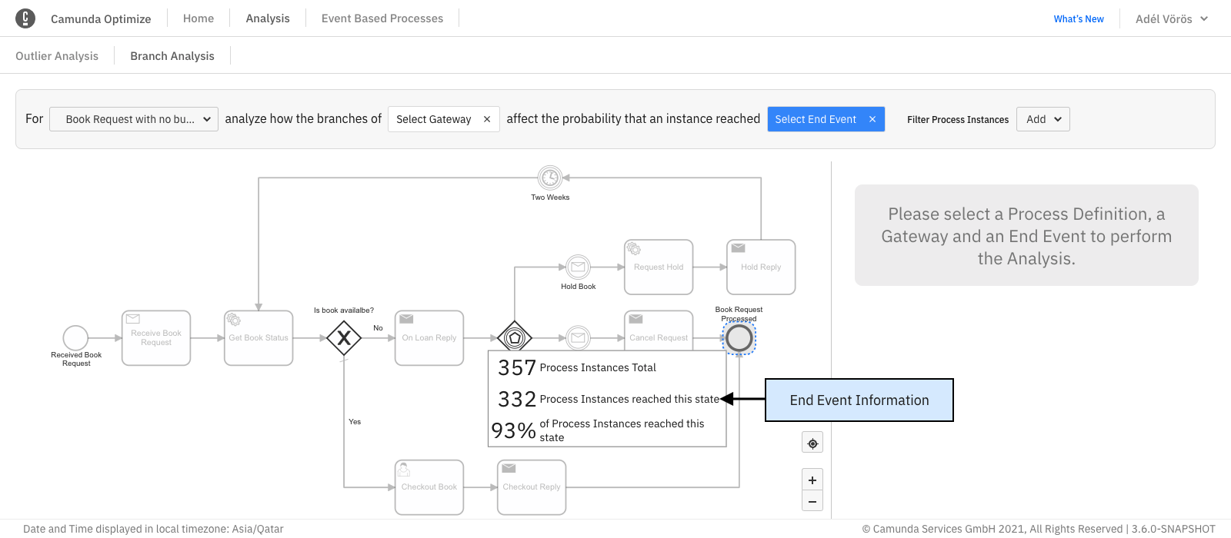The height and width of the screenshot is (538, 1231).
Task: Zoom in on diagram with plus button
Action: tap(812, 480)
